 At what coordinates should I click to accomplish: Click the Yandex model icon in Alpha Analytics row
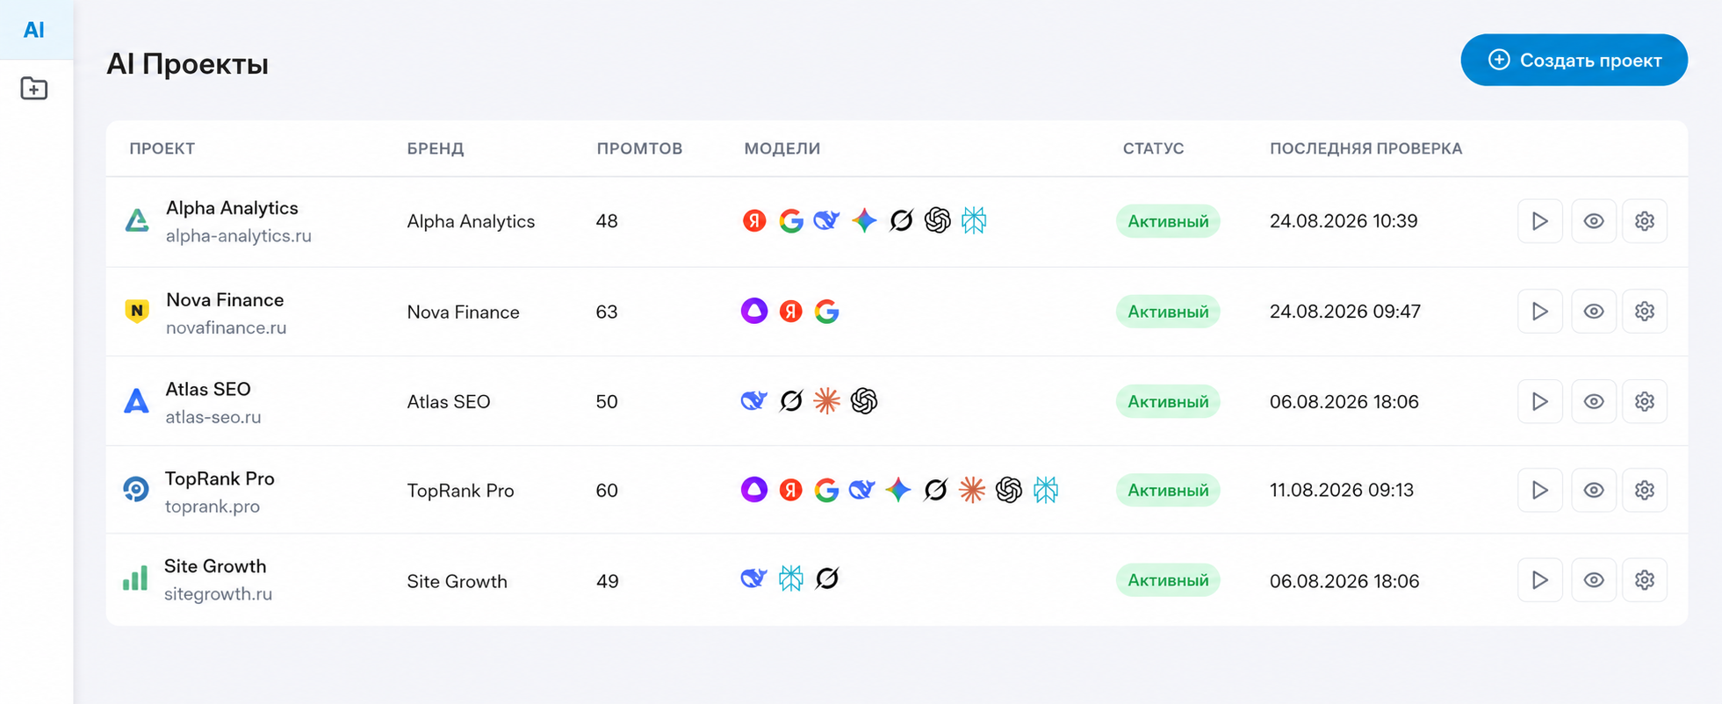point(753,220)
